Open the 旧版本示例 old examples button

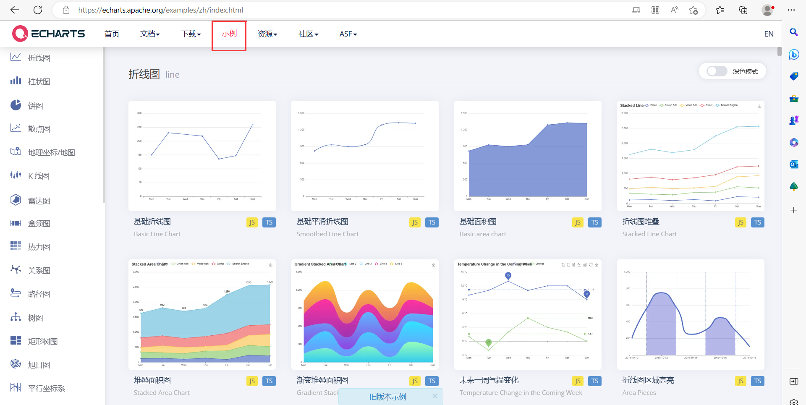click(x=387, y=397)
